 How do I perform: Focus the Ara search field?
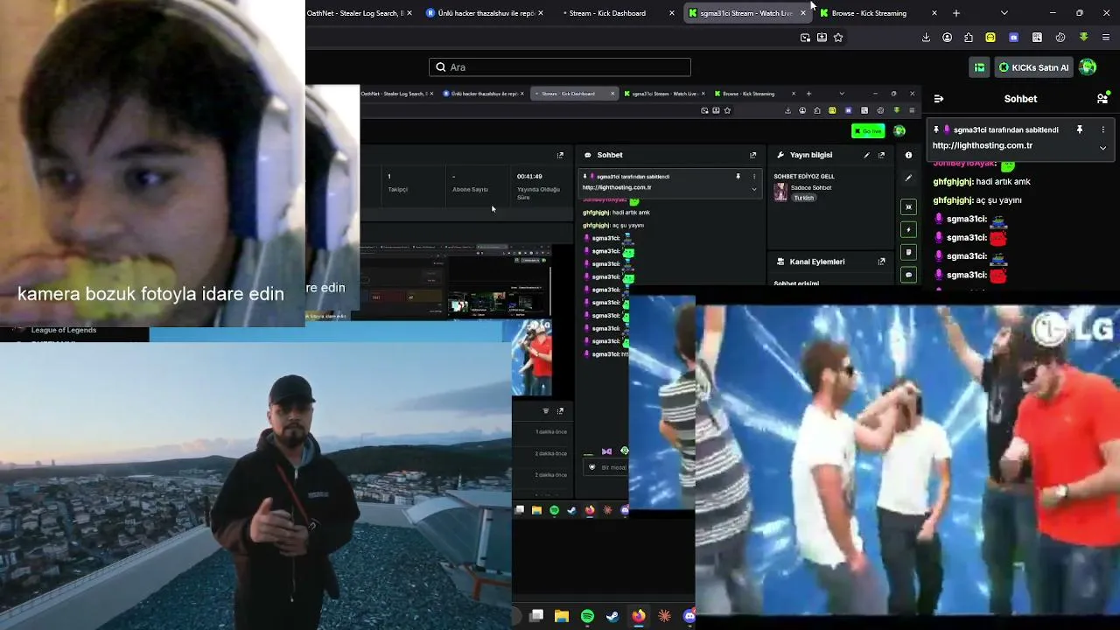pyautogui.click(x=560, y=67)
